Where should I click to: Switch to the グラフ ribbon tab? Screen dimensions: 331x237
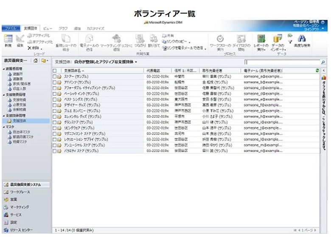click(x=63, y=28)
